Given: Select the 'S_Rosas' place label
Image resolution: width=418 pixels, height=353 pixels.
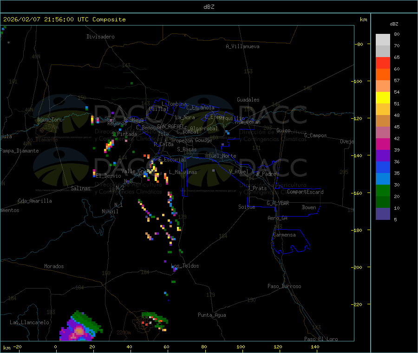Looking at the screenshot, I should pos(187,149).
